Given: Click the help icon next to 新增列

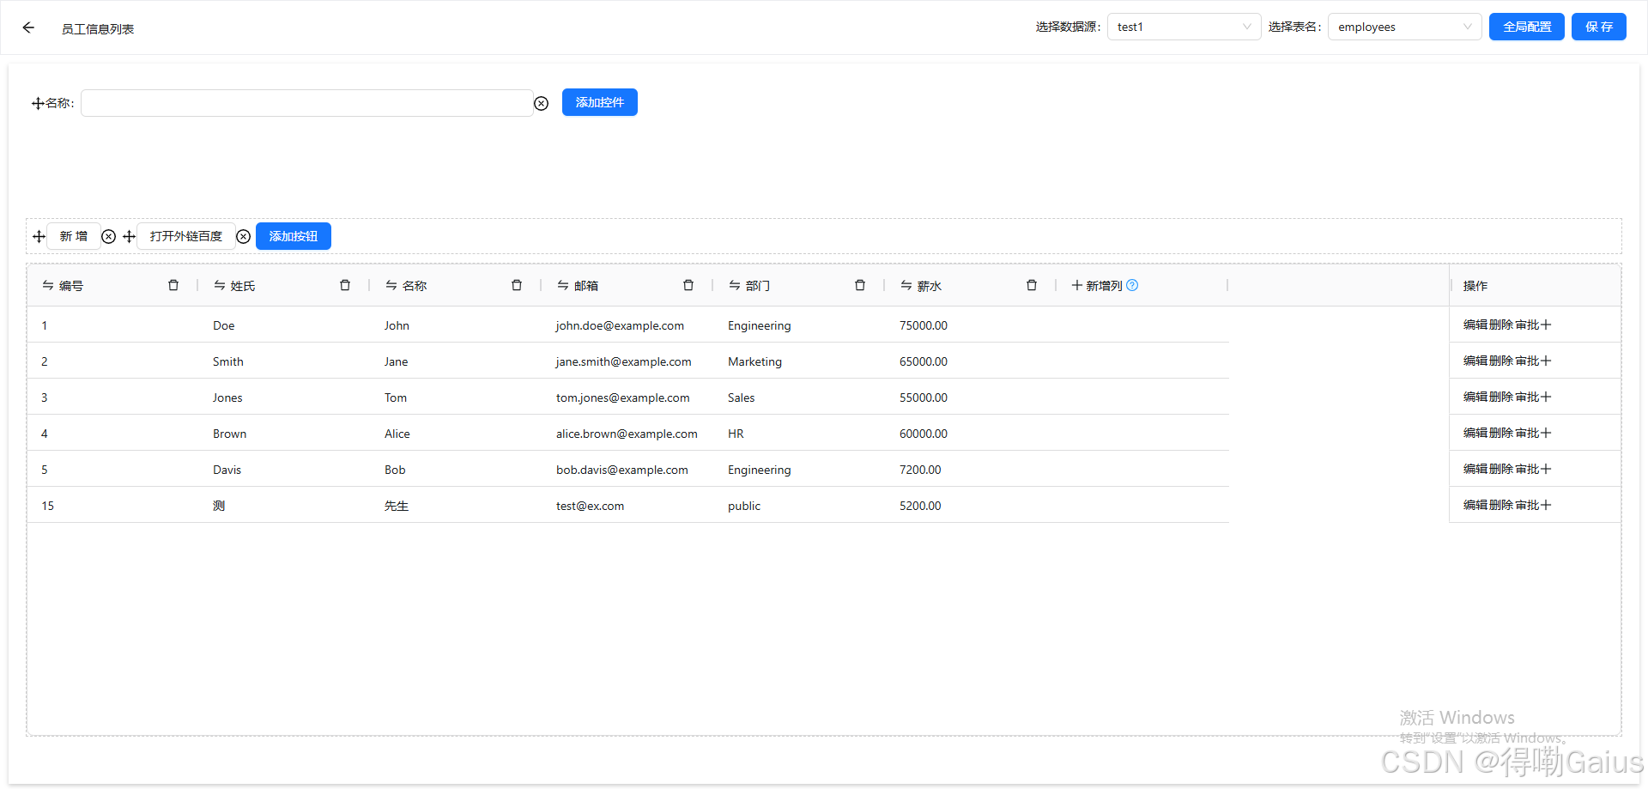Looking at the screenshot, I should 1132,285.
